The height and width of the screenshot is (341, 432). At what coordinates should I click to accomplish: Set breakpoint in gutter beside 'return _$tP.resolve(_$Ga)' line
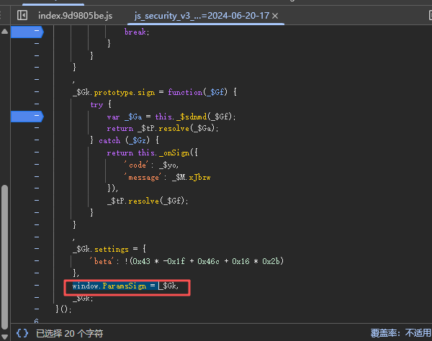(x=37, y=128)
